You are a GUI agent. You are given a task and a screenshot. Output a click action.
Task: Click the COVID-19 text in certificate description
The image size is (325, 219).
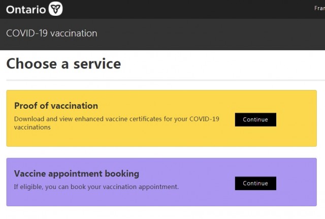(204, 119)
